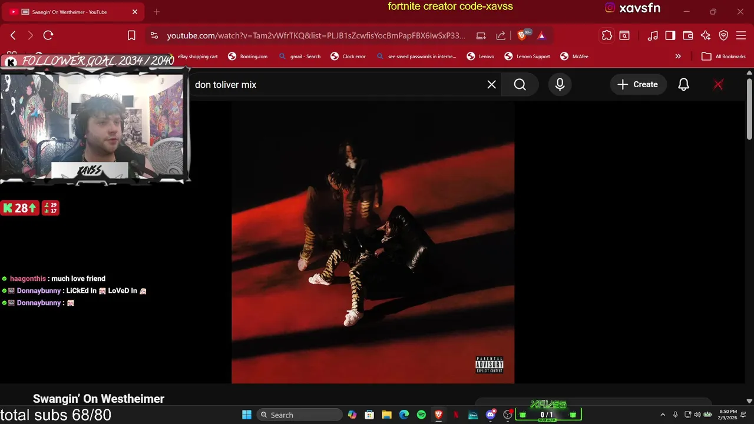Open the tab search icon in toolbar
754x424 pixels.
pos(624,36)
